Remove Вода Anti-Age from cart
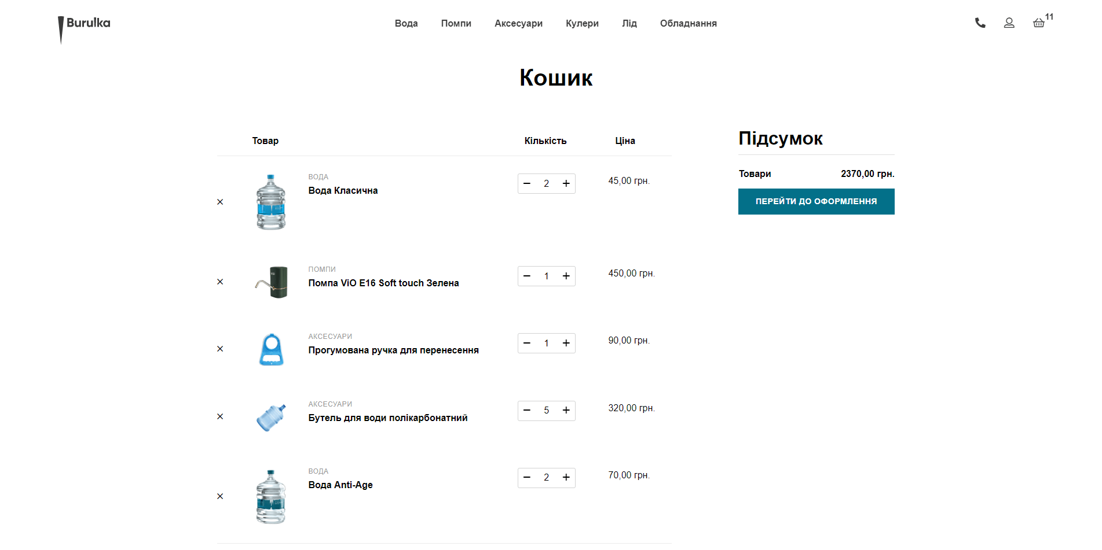Screen dimensions: 1102x550 tap(220, 496)
